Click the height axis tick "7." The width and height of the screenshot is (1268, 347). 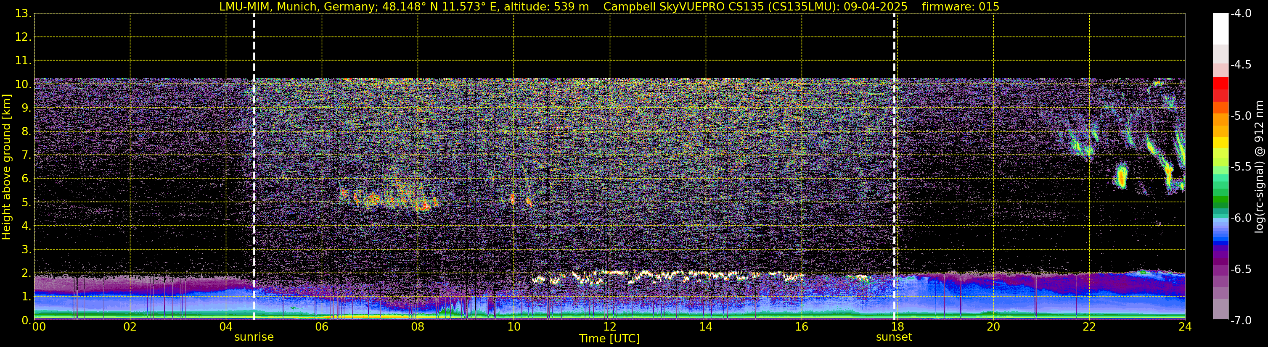[26, 155]
